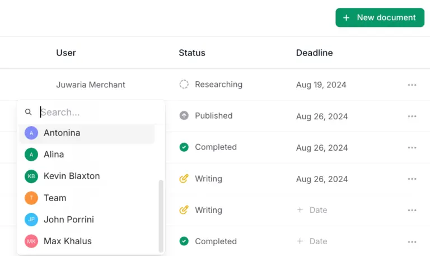Click the user dropdown list scrollbar
This screenshot has width=430, height=256.
162,216
